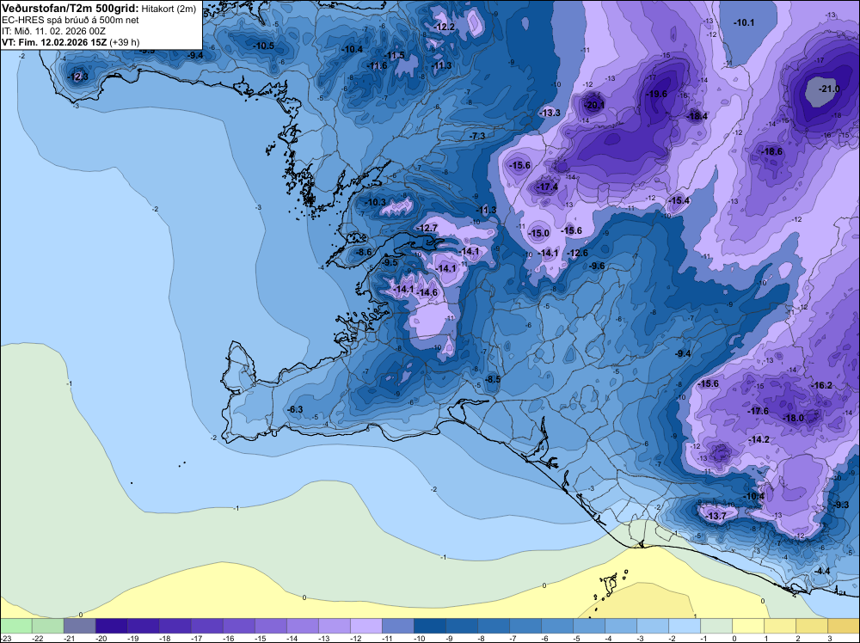Select the -11.6 temperature value
860x643 pixels.
click(377, 66)
